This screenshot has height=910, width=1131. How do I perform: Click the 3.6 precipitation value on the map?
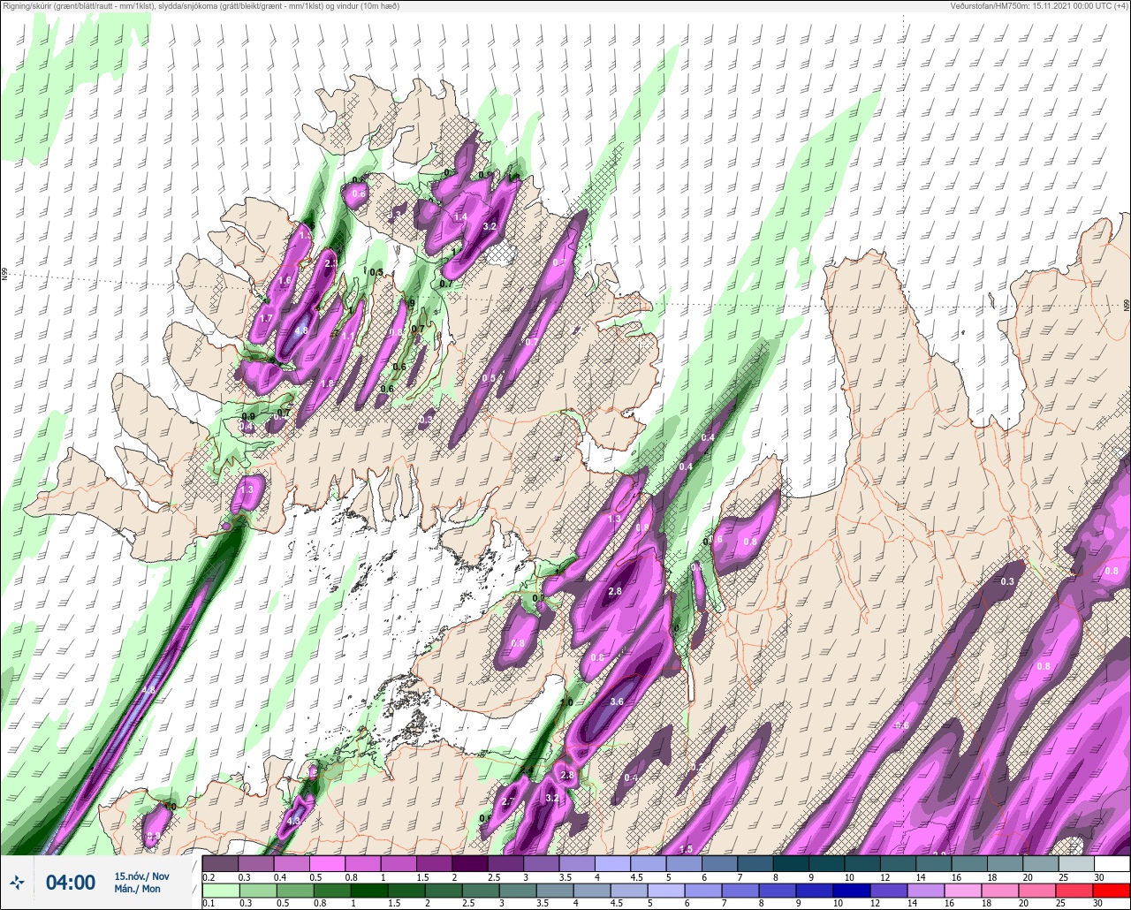[617, 701]
